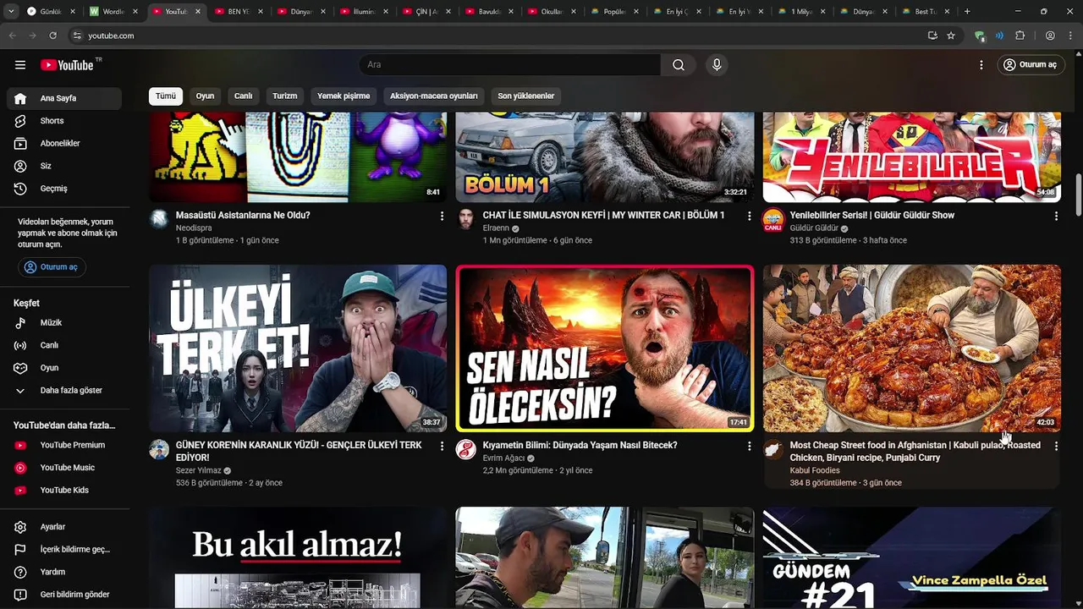This screenshot has width=1083, height=609.
Task: Open the YouTube hamburger guide menu
Action: click(x=20, y=65)
